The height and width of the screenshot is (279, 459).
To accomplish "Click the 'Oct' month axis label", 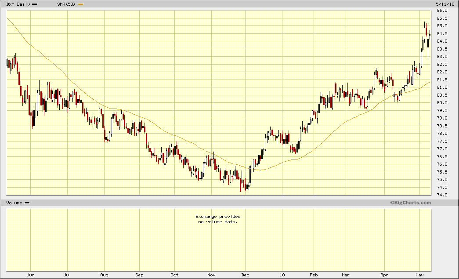I will (x=174, y=275).
